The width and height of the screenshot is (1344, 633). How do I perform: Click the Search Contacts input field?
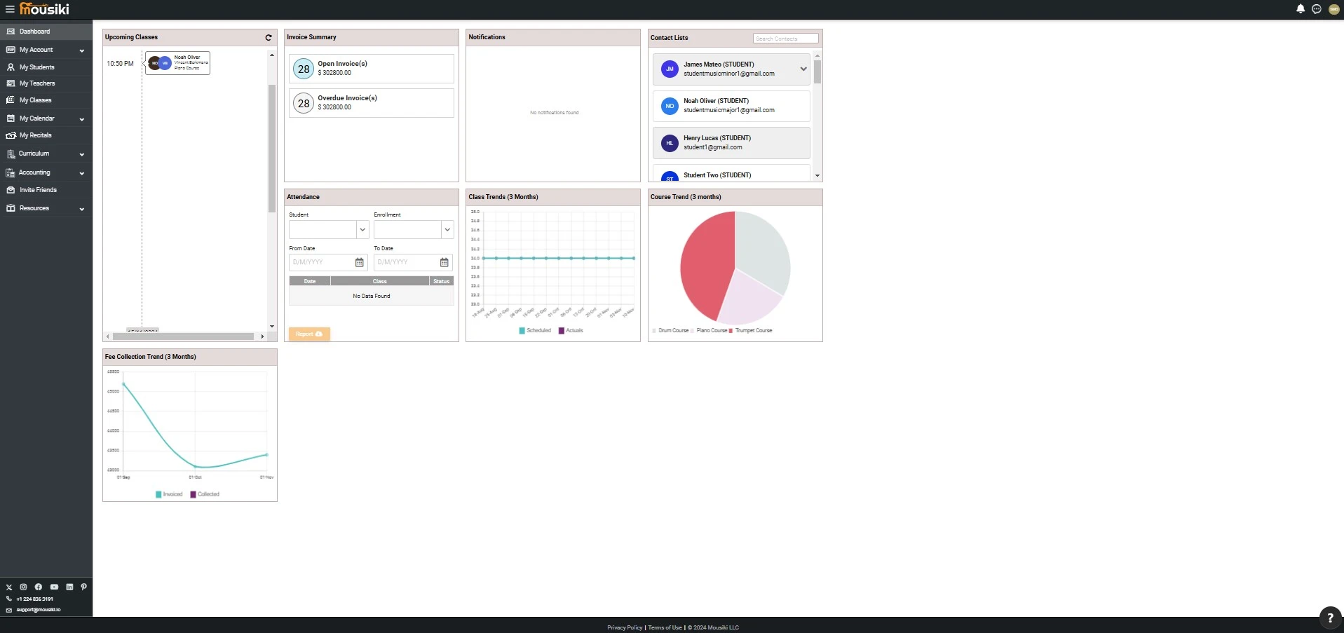(x=785, y=39)
